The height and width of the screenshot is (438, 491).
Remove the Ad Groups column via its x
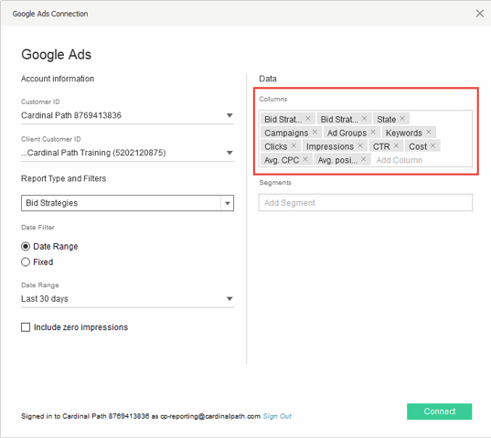click(373, 132)
